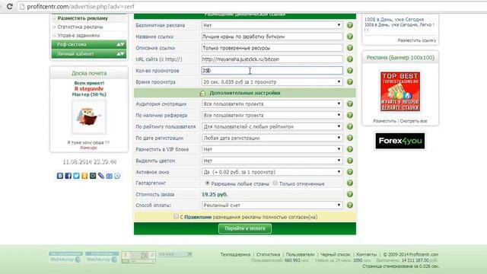
Task: Share via the orange Odnoklassniki icon
Action: click(84, 176)
